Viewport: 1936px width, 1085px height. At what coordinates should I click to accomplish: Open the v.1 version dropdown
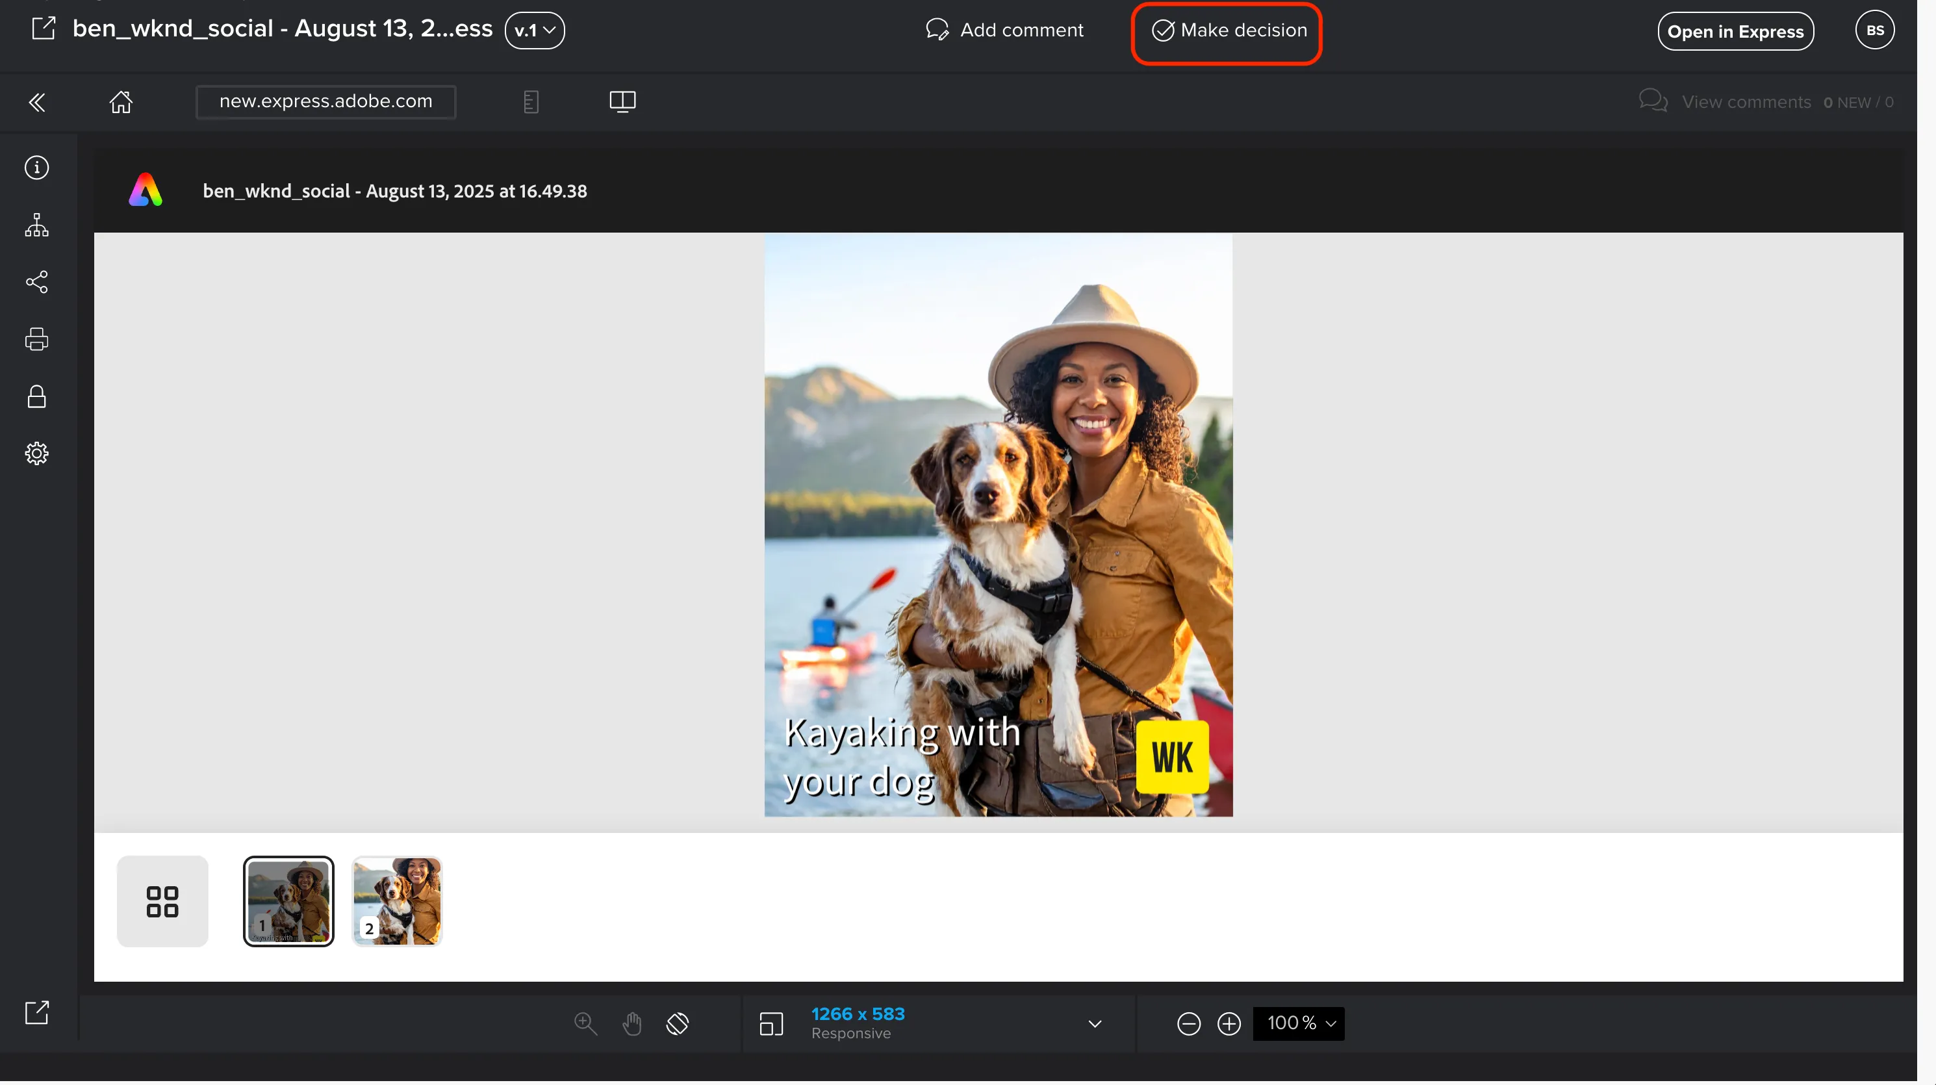[x=535, y=31]
